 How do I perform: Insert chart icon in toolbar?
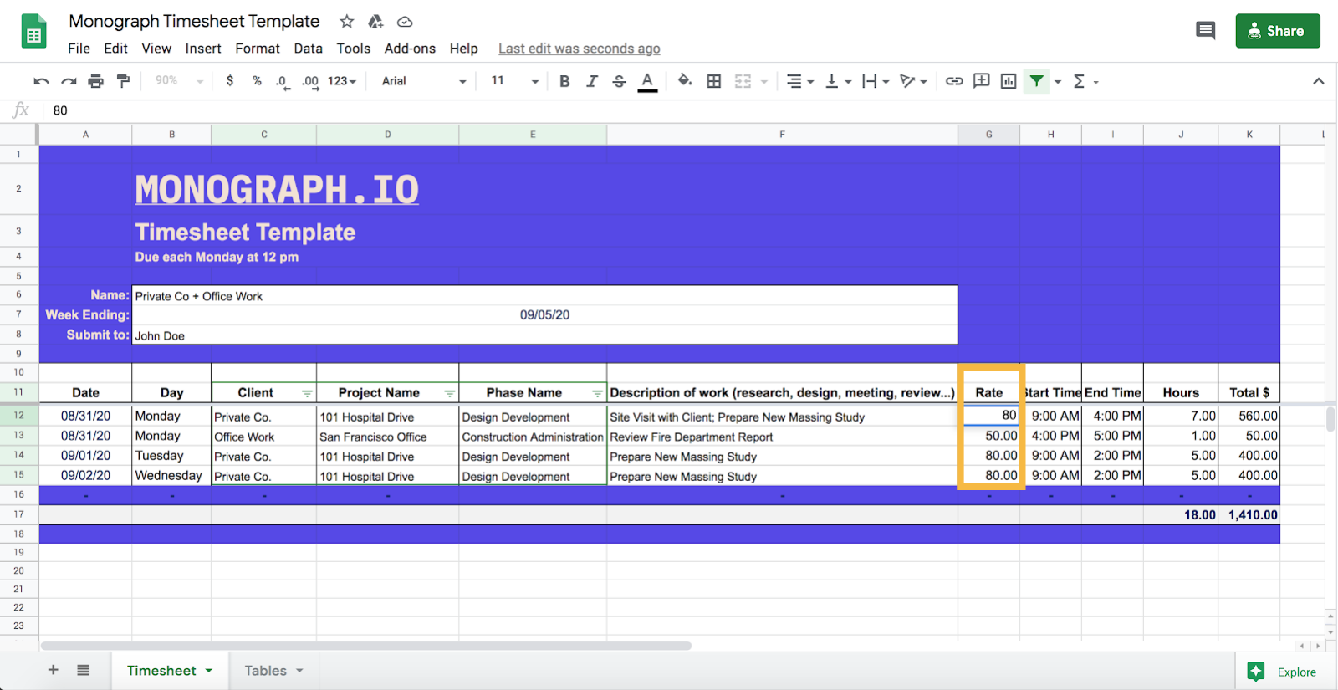click(1009, 81)
